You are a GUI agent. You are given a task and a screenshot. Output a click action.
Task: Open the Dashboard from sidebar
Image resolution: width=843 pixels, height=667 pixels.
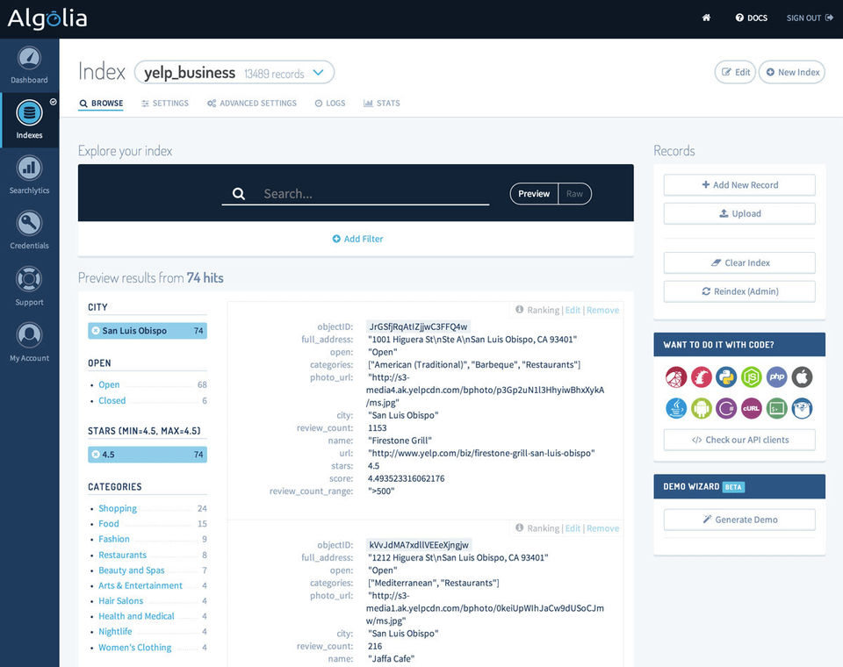pyautogui.click(x=29, y=66)
